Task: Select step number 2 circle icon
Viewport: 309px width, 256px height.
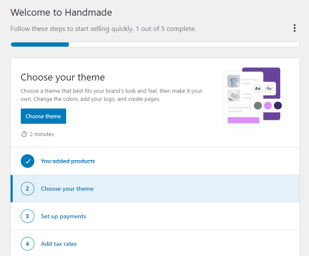Action: tap(28, 189)
